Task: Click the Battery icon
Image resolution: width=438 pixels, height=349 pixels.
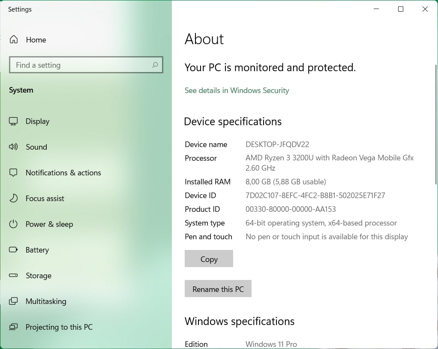Action: (13, 250)
